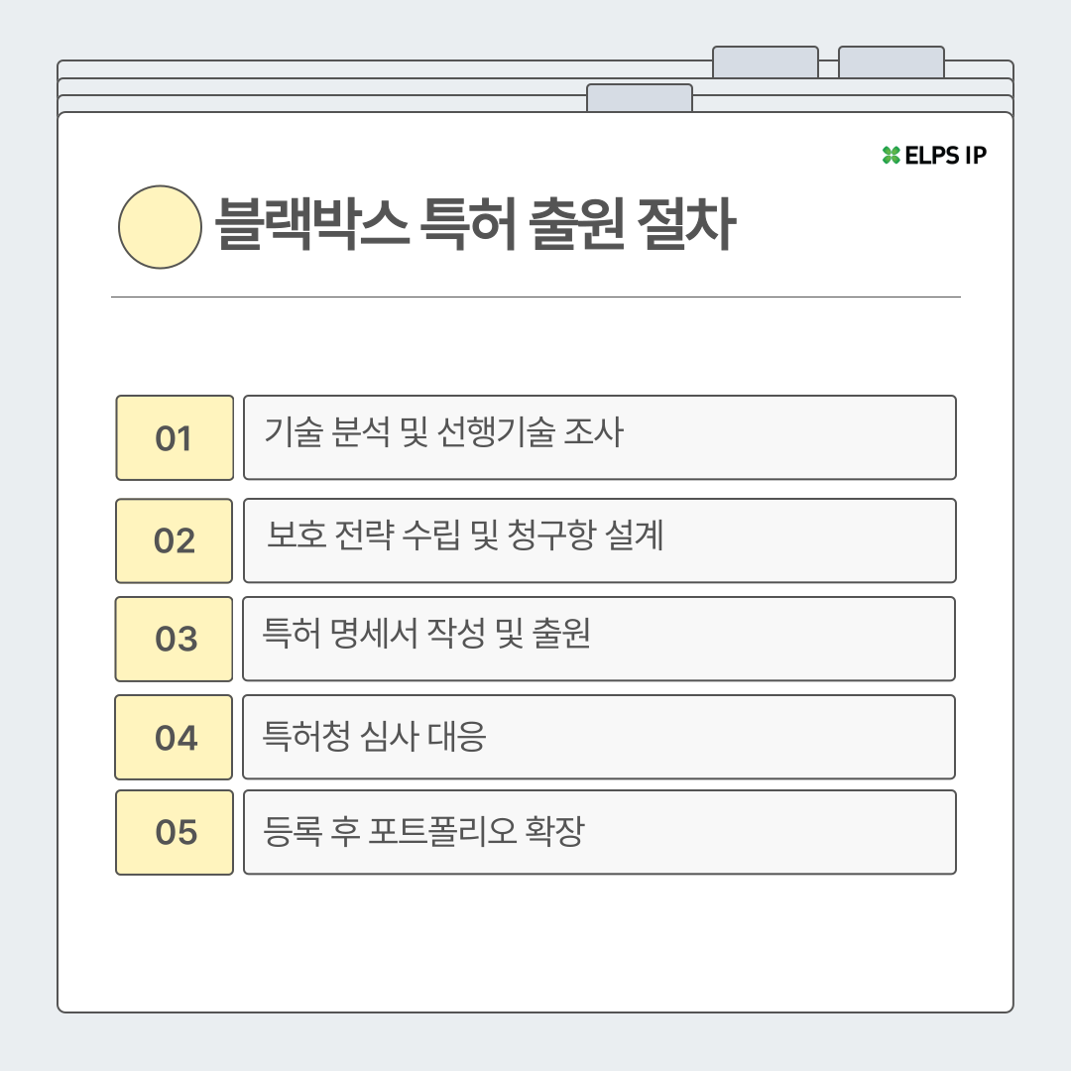Screen dimensions: 1071x1071
Task: Click the yellow 05 step number box
Action: click(175, 832)
